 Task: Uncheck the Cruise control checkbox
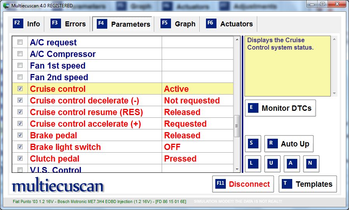click(x=20, y=89)
